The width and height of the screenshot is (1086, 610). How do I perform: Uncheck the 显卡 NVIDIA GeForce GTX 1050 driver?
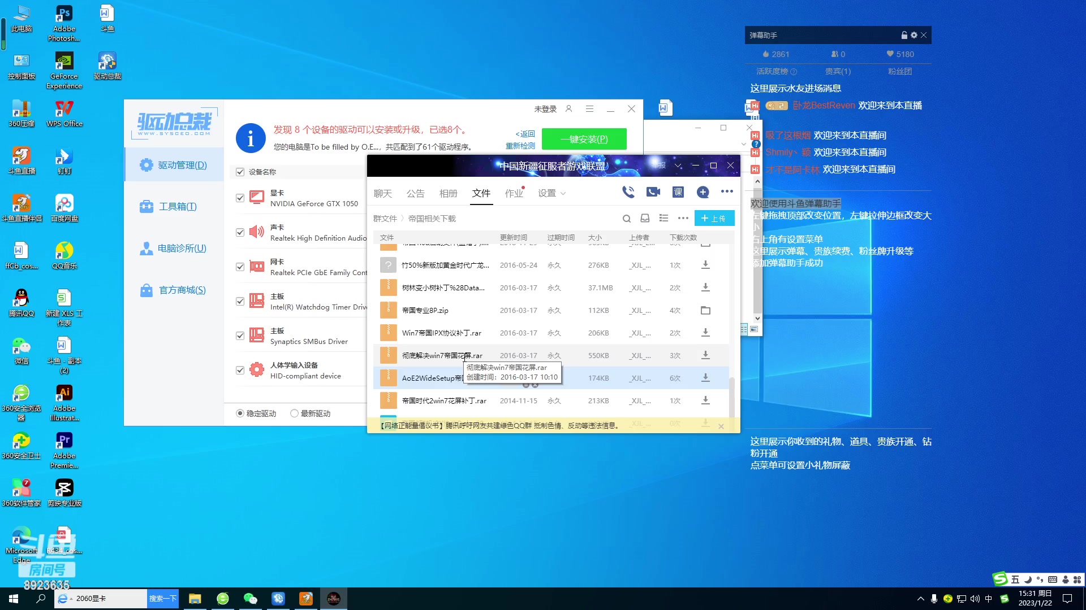pyautogui.click(x=240, y=198)
